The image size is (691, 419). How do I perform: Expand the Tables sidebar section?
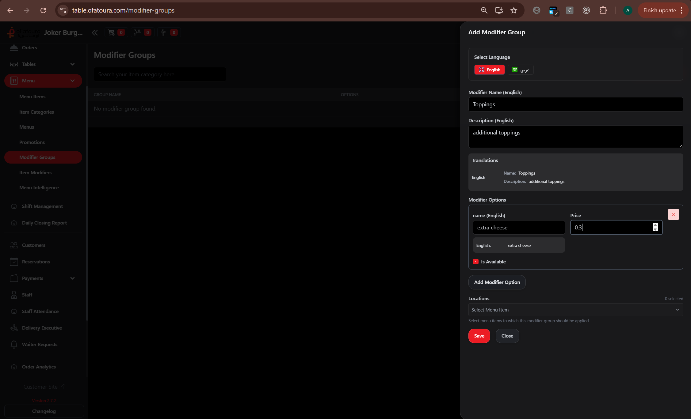pyautogui.click(x=72, y=64)
